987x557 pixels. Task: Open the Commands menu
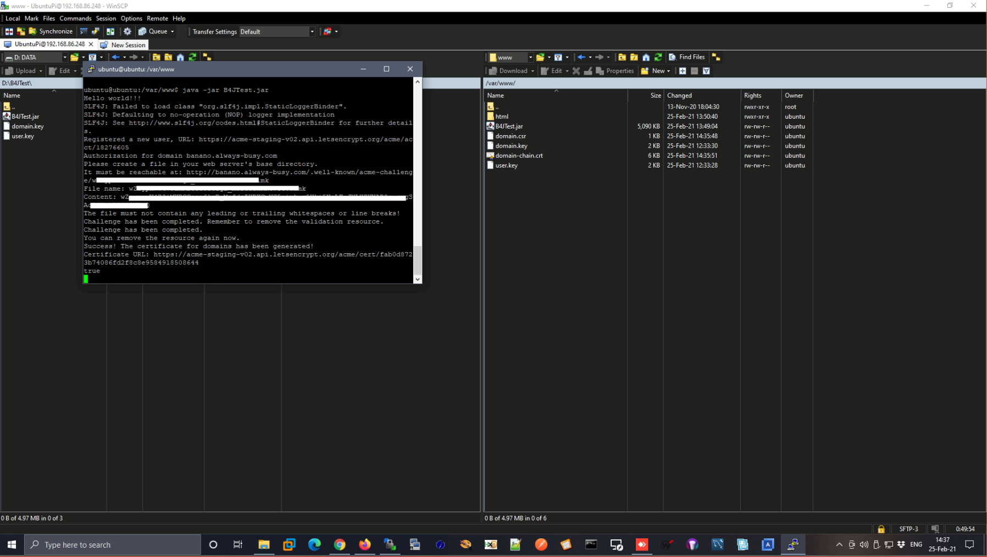pyautogui.click(x=75, y=18)
